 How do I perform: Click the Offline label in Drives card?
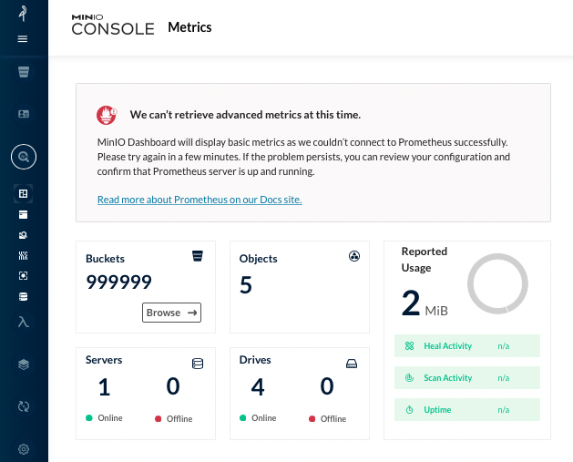click(x=333, y=419)
